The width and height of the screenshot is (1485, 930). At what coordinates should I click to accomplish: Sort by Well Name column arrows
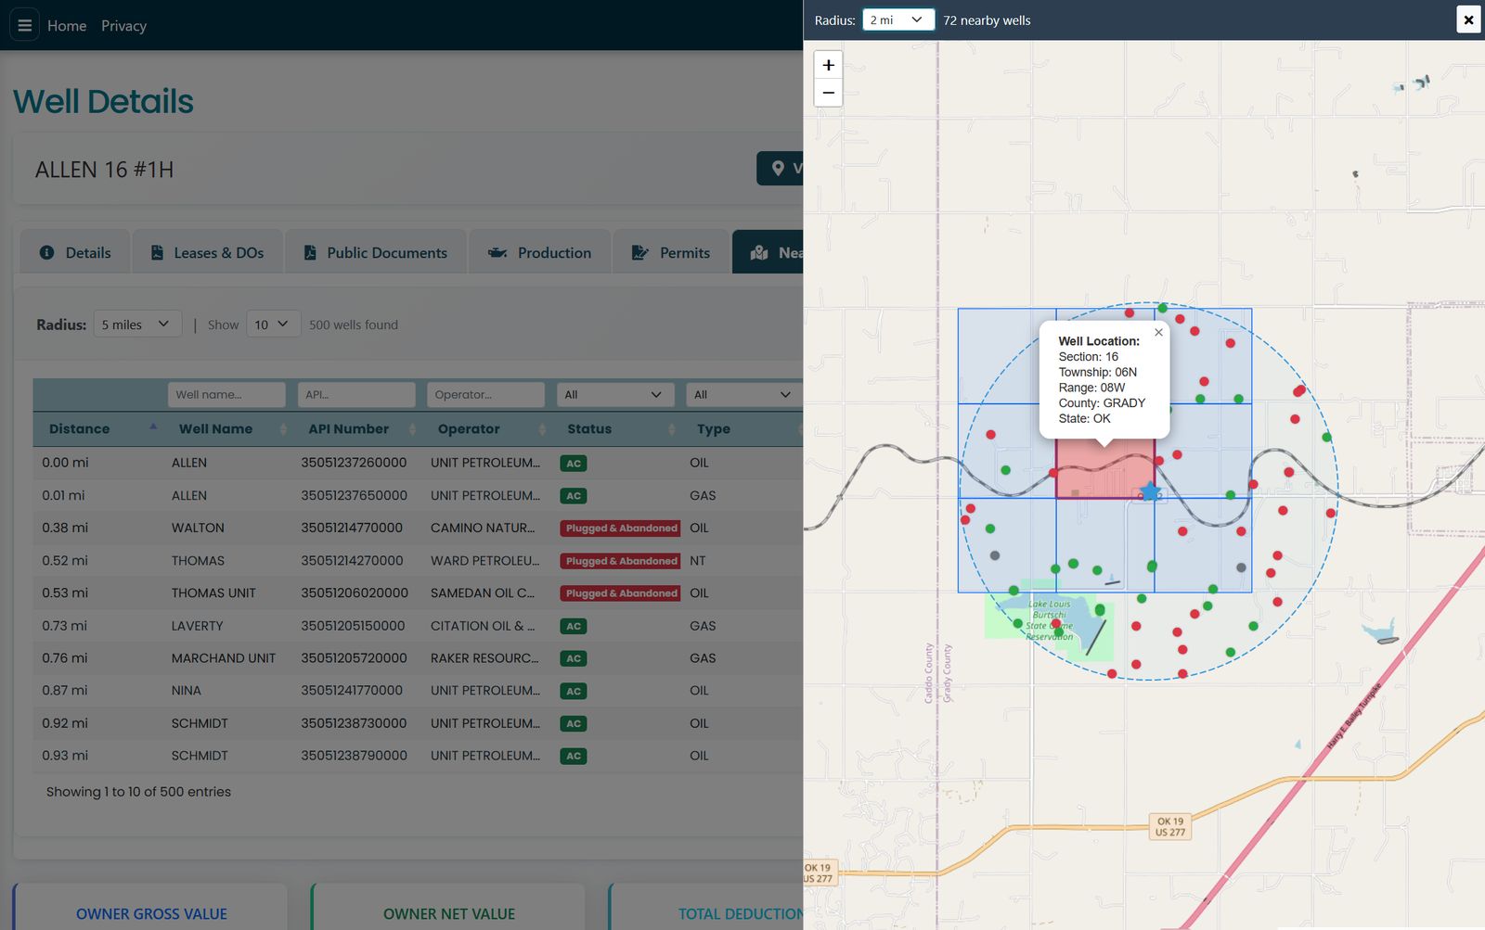pos(283,428)
